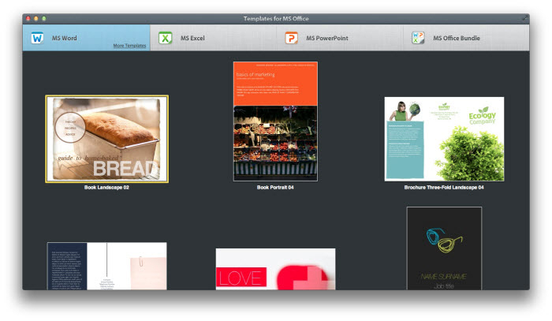Screen dimensions: 552x321
Task: Switch to the MS Excel tab
Action: click(193, 38)
